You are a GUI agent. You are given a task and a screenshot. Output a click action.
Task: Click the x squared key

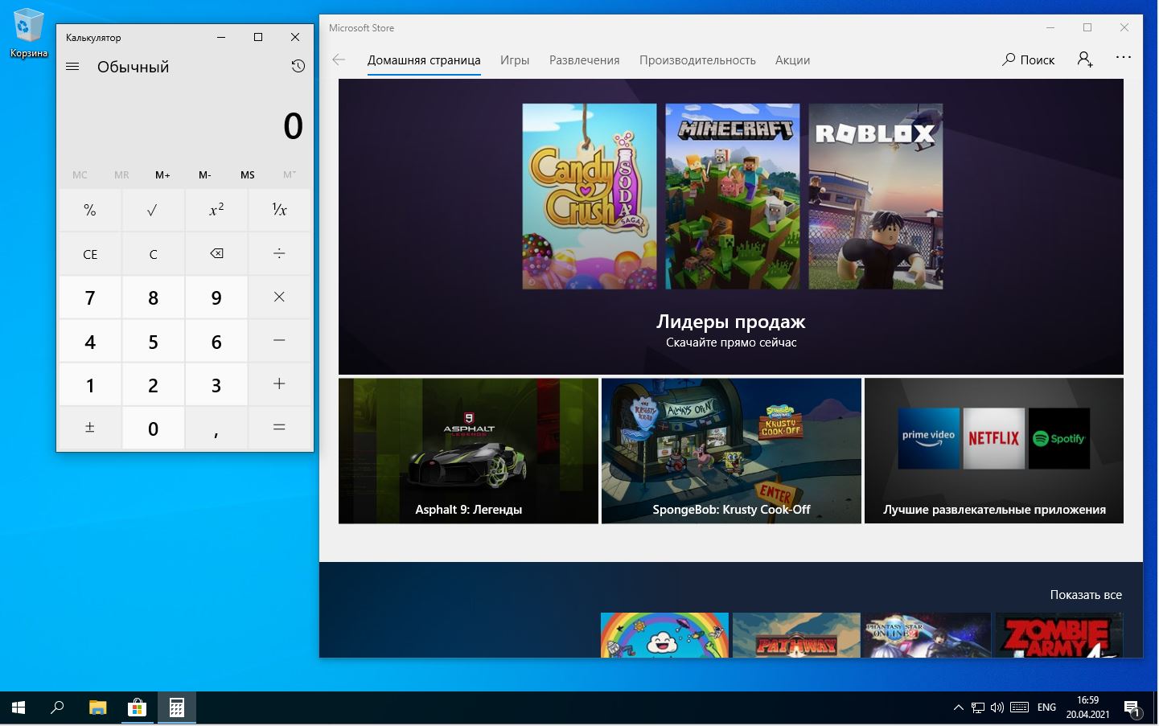click(x=216, y=211)
